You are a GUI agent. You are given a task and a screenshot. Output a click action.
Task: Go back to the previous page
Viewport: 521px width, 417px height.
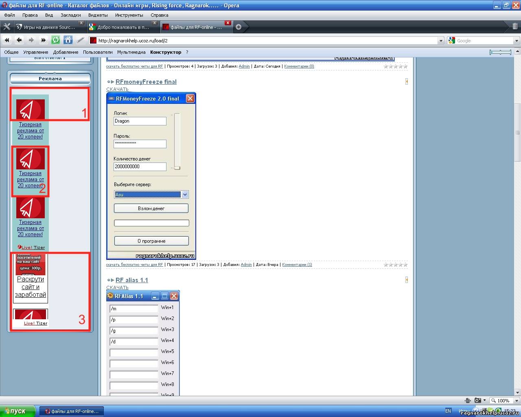pyautogui.click(x=19, y=40)
